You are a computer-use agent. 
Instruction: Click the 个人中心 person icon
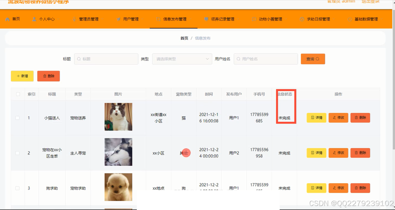click(35, 19)
